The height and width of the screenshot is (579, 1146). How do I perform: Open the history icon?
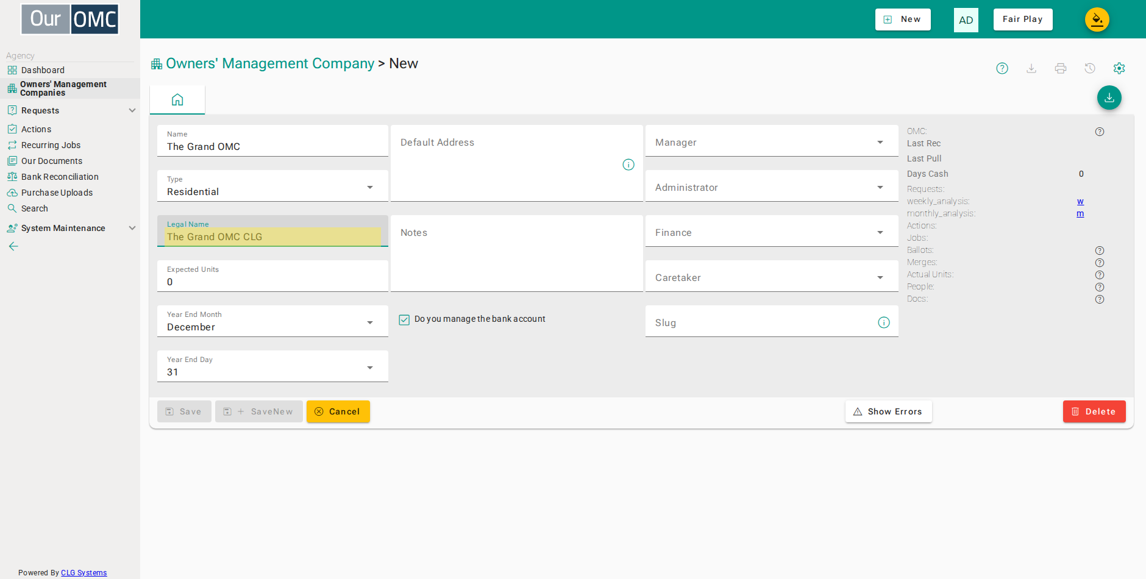1090,68
